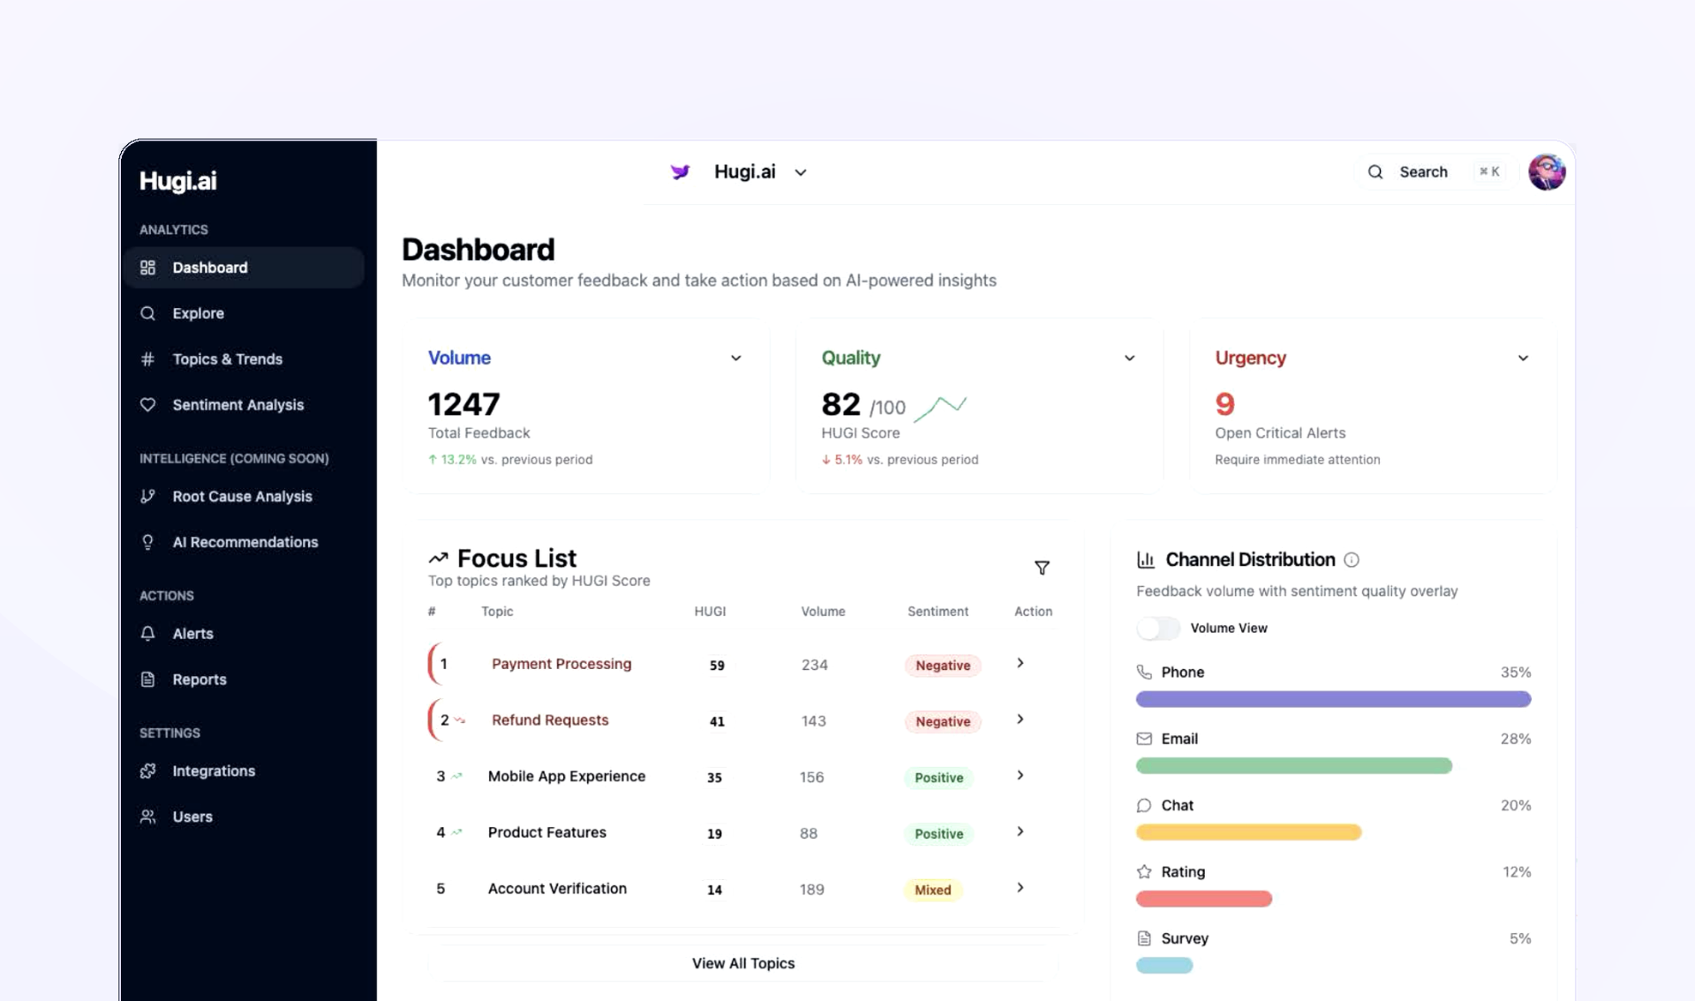Open the Reports section

[198, 679]
